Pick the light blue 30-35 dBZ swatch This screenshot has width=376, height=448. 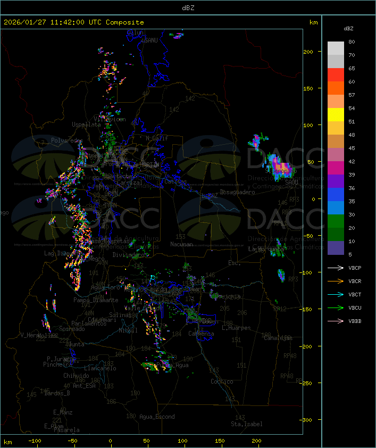[336, 208]
